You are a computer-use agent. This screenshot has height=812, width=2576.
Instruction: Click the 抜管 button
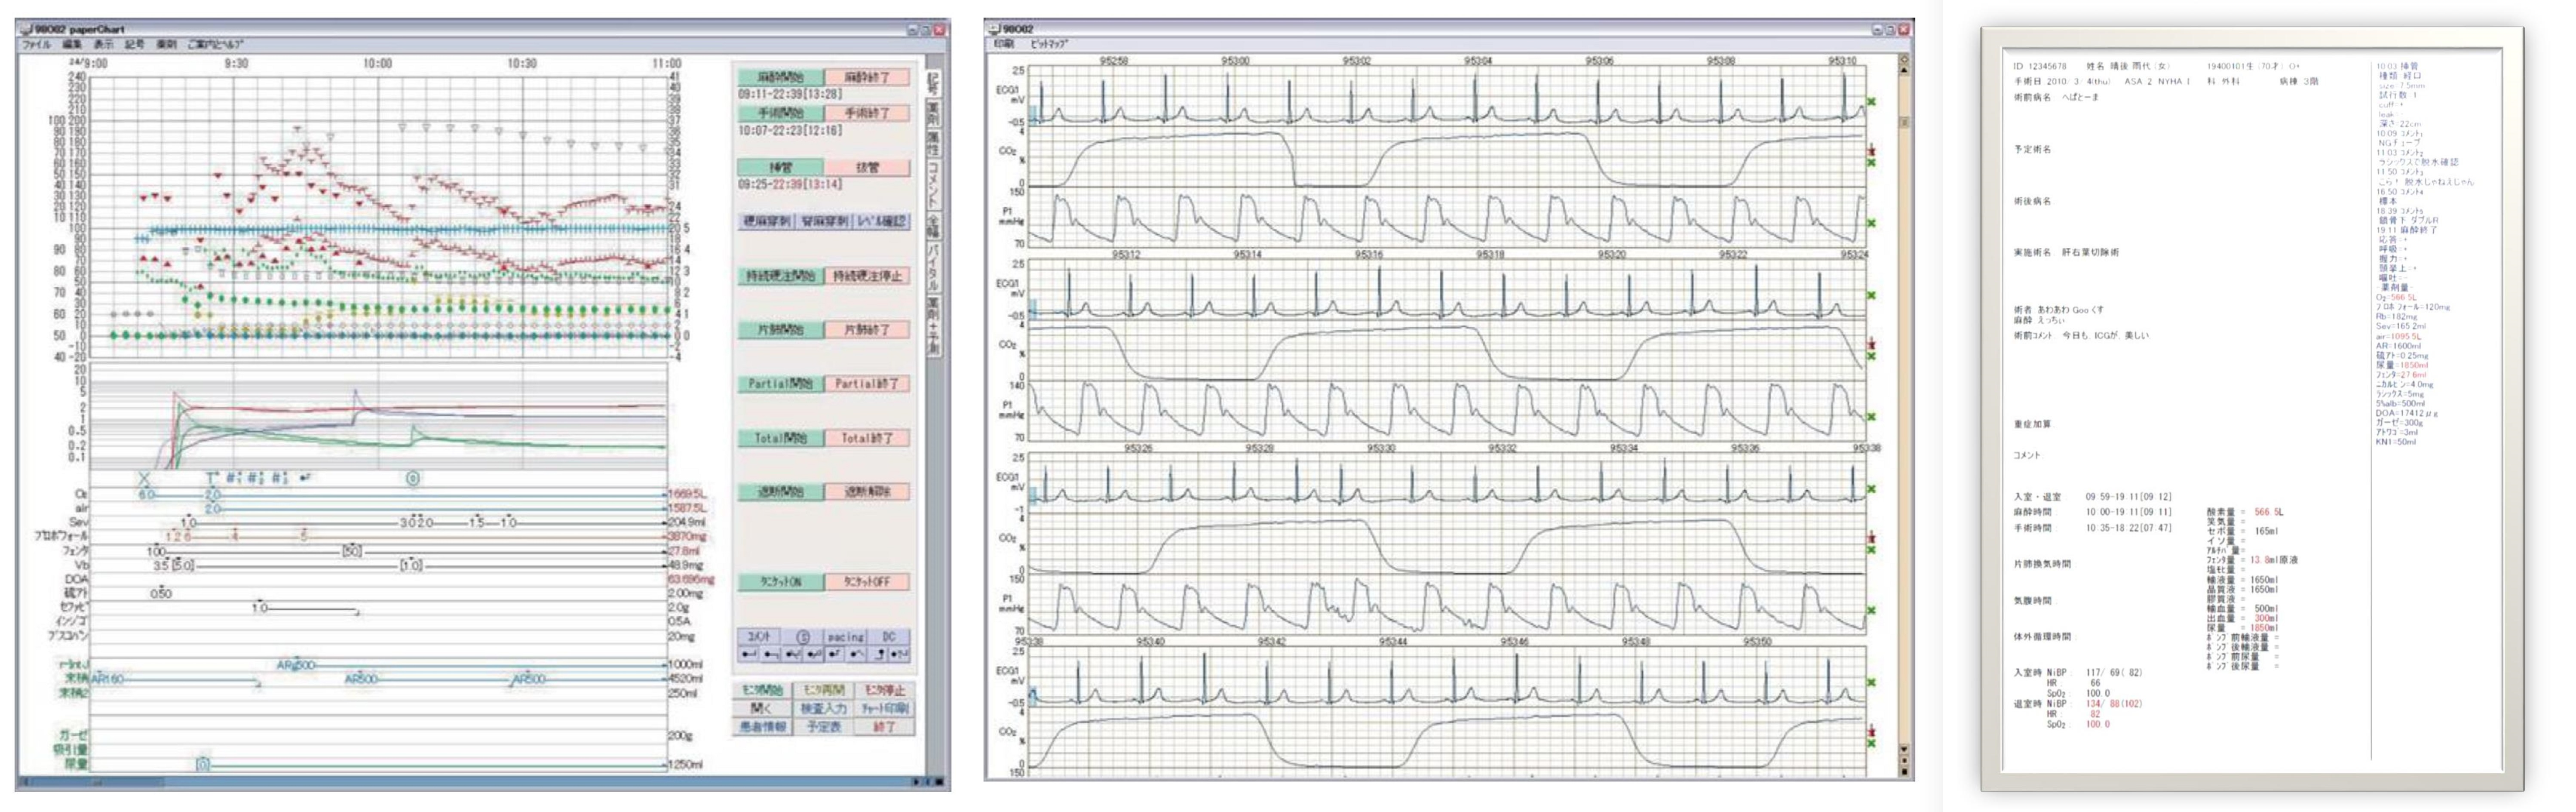867,167
